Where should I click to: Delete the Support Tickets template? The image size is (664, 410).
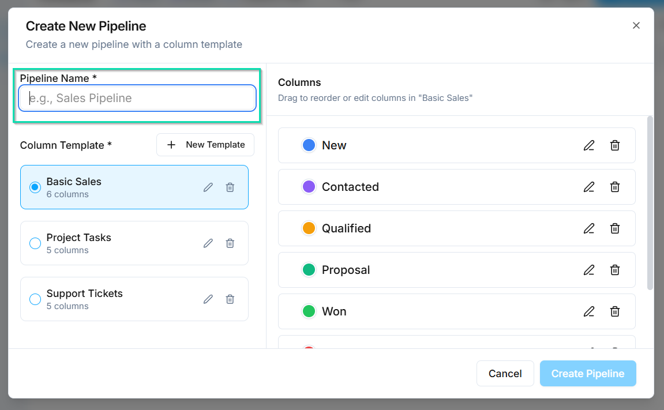point(230,299)
